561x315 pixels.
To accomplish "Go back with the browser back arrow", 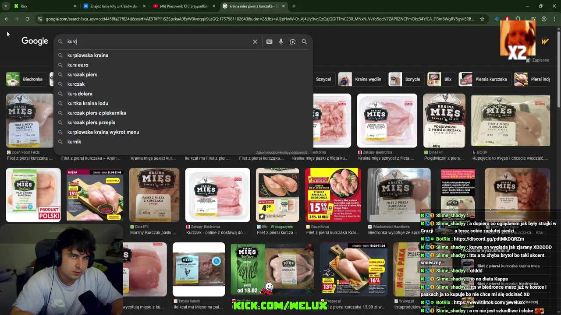I will (6, 19).
